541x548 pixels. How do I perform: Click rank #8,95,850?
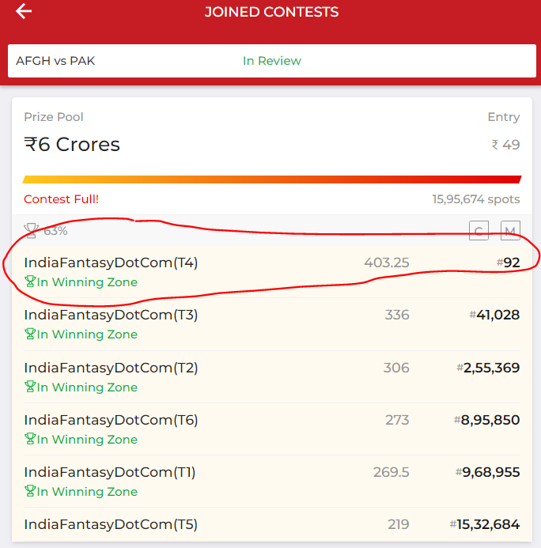tap(487, 420)
